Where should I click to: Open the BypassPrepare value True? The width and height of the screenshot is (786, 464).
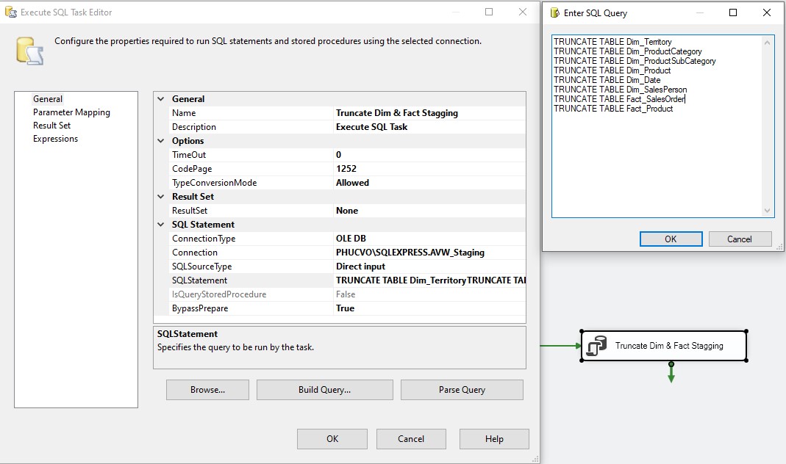[430, 308]
